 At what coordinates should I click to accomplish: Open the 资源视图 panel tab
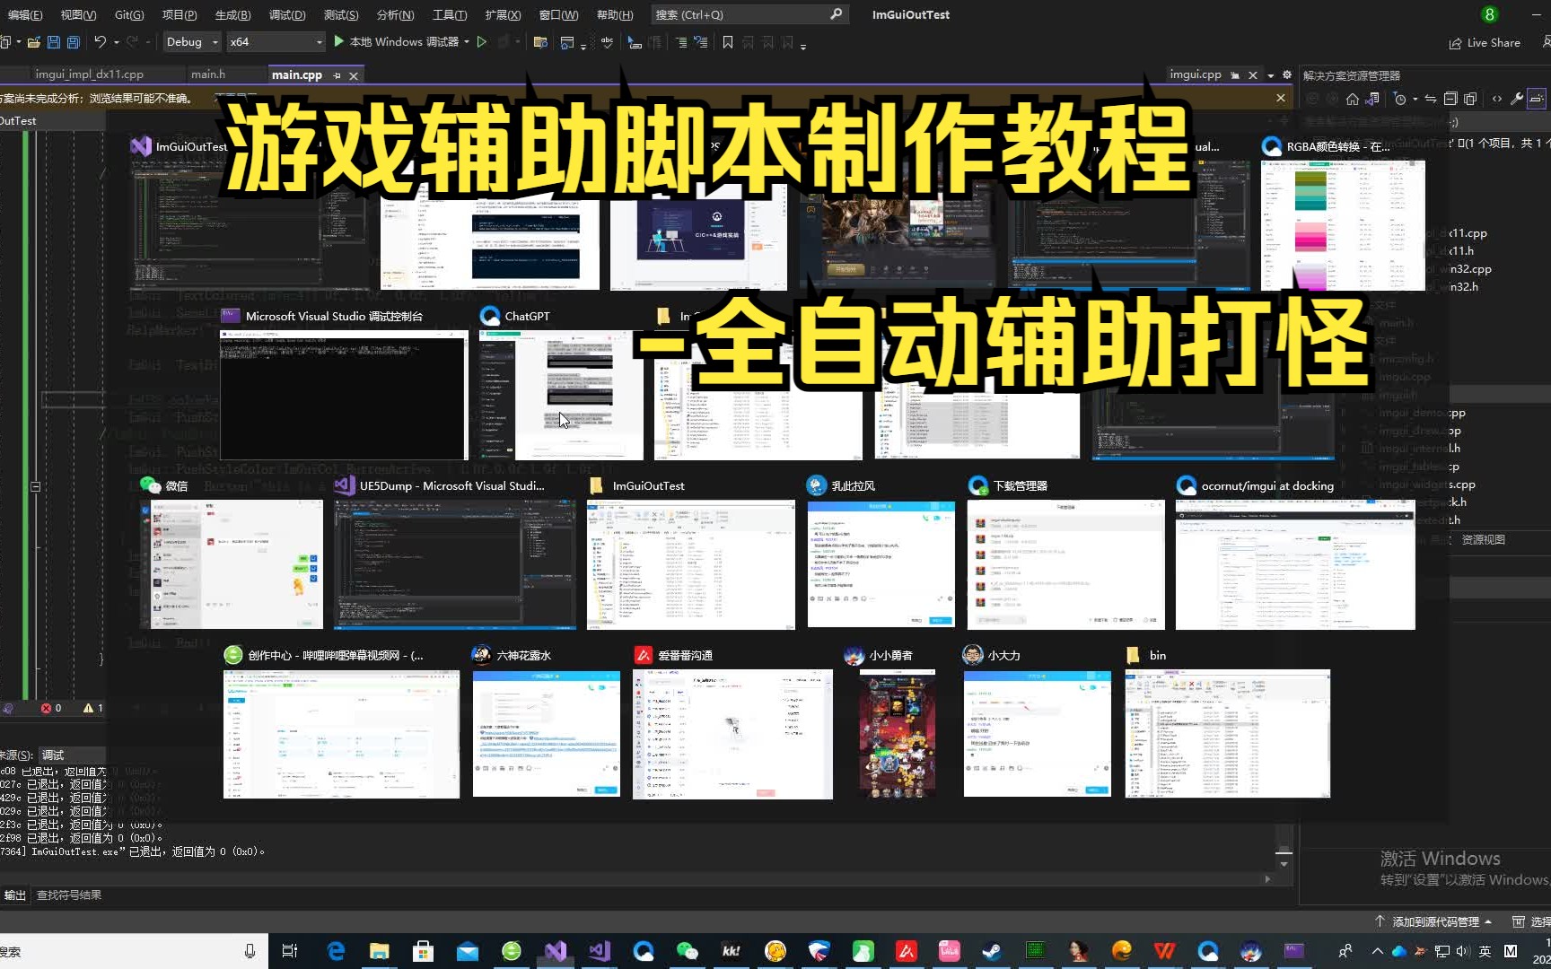(1483, 539)
